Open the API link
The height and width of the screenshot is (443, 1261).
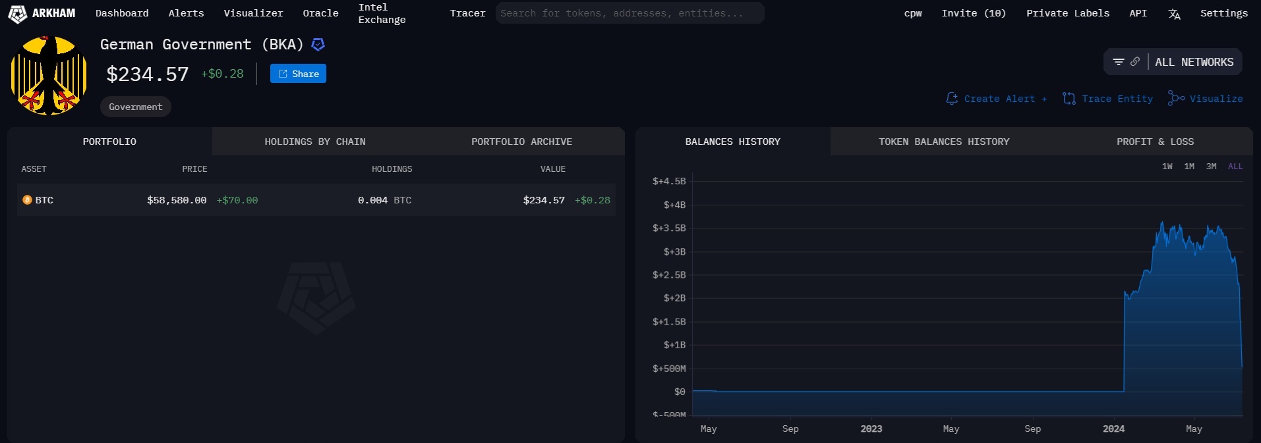point(1138,13)
